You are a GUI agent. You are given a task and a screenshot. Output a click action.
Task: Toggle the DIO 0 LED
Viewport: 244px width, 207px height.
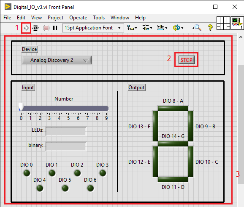(x=27, y=173)
